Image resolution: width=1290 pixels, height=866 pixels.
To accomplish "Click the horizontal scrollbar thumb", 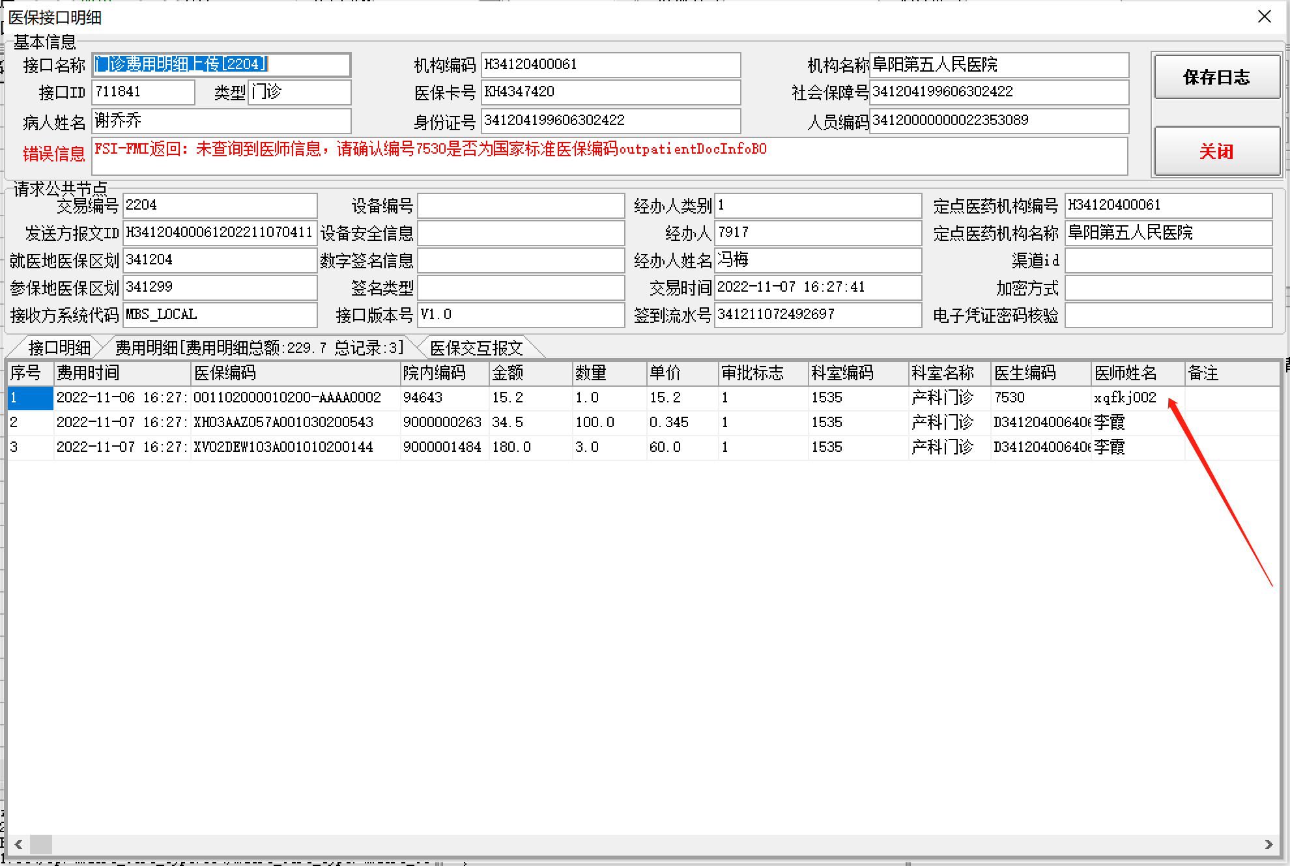I will [x=41, y=845].
